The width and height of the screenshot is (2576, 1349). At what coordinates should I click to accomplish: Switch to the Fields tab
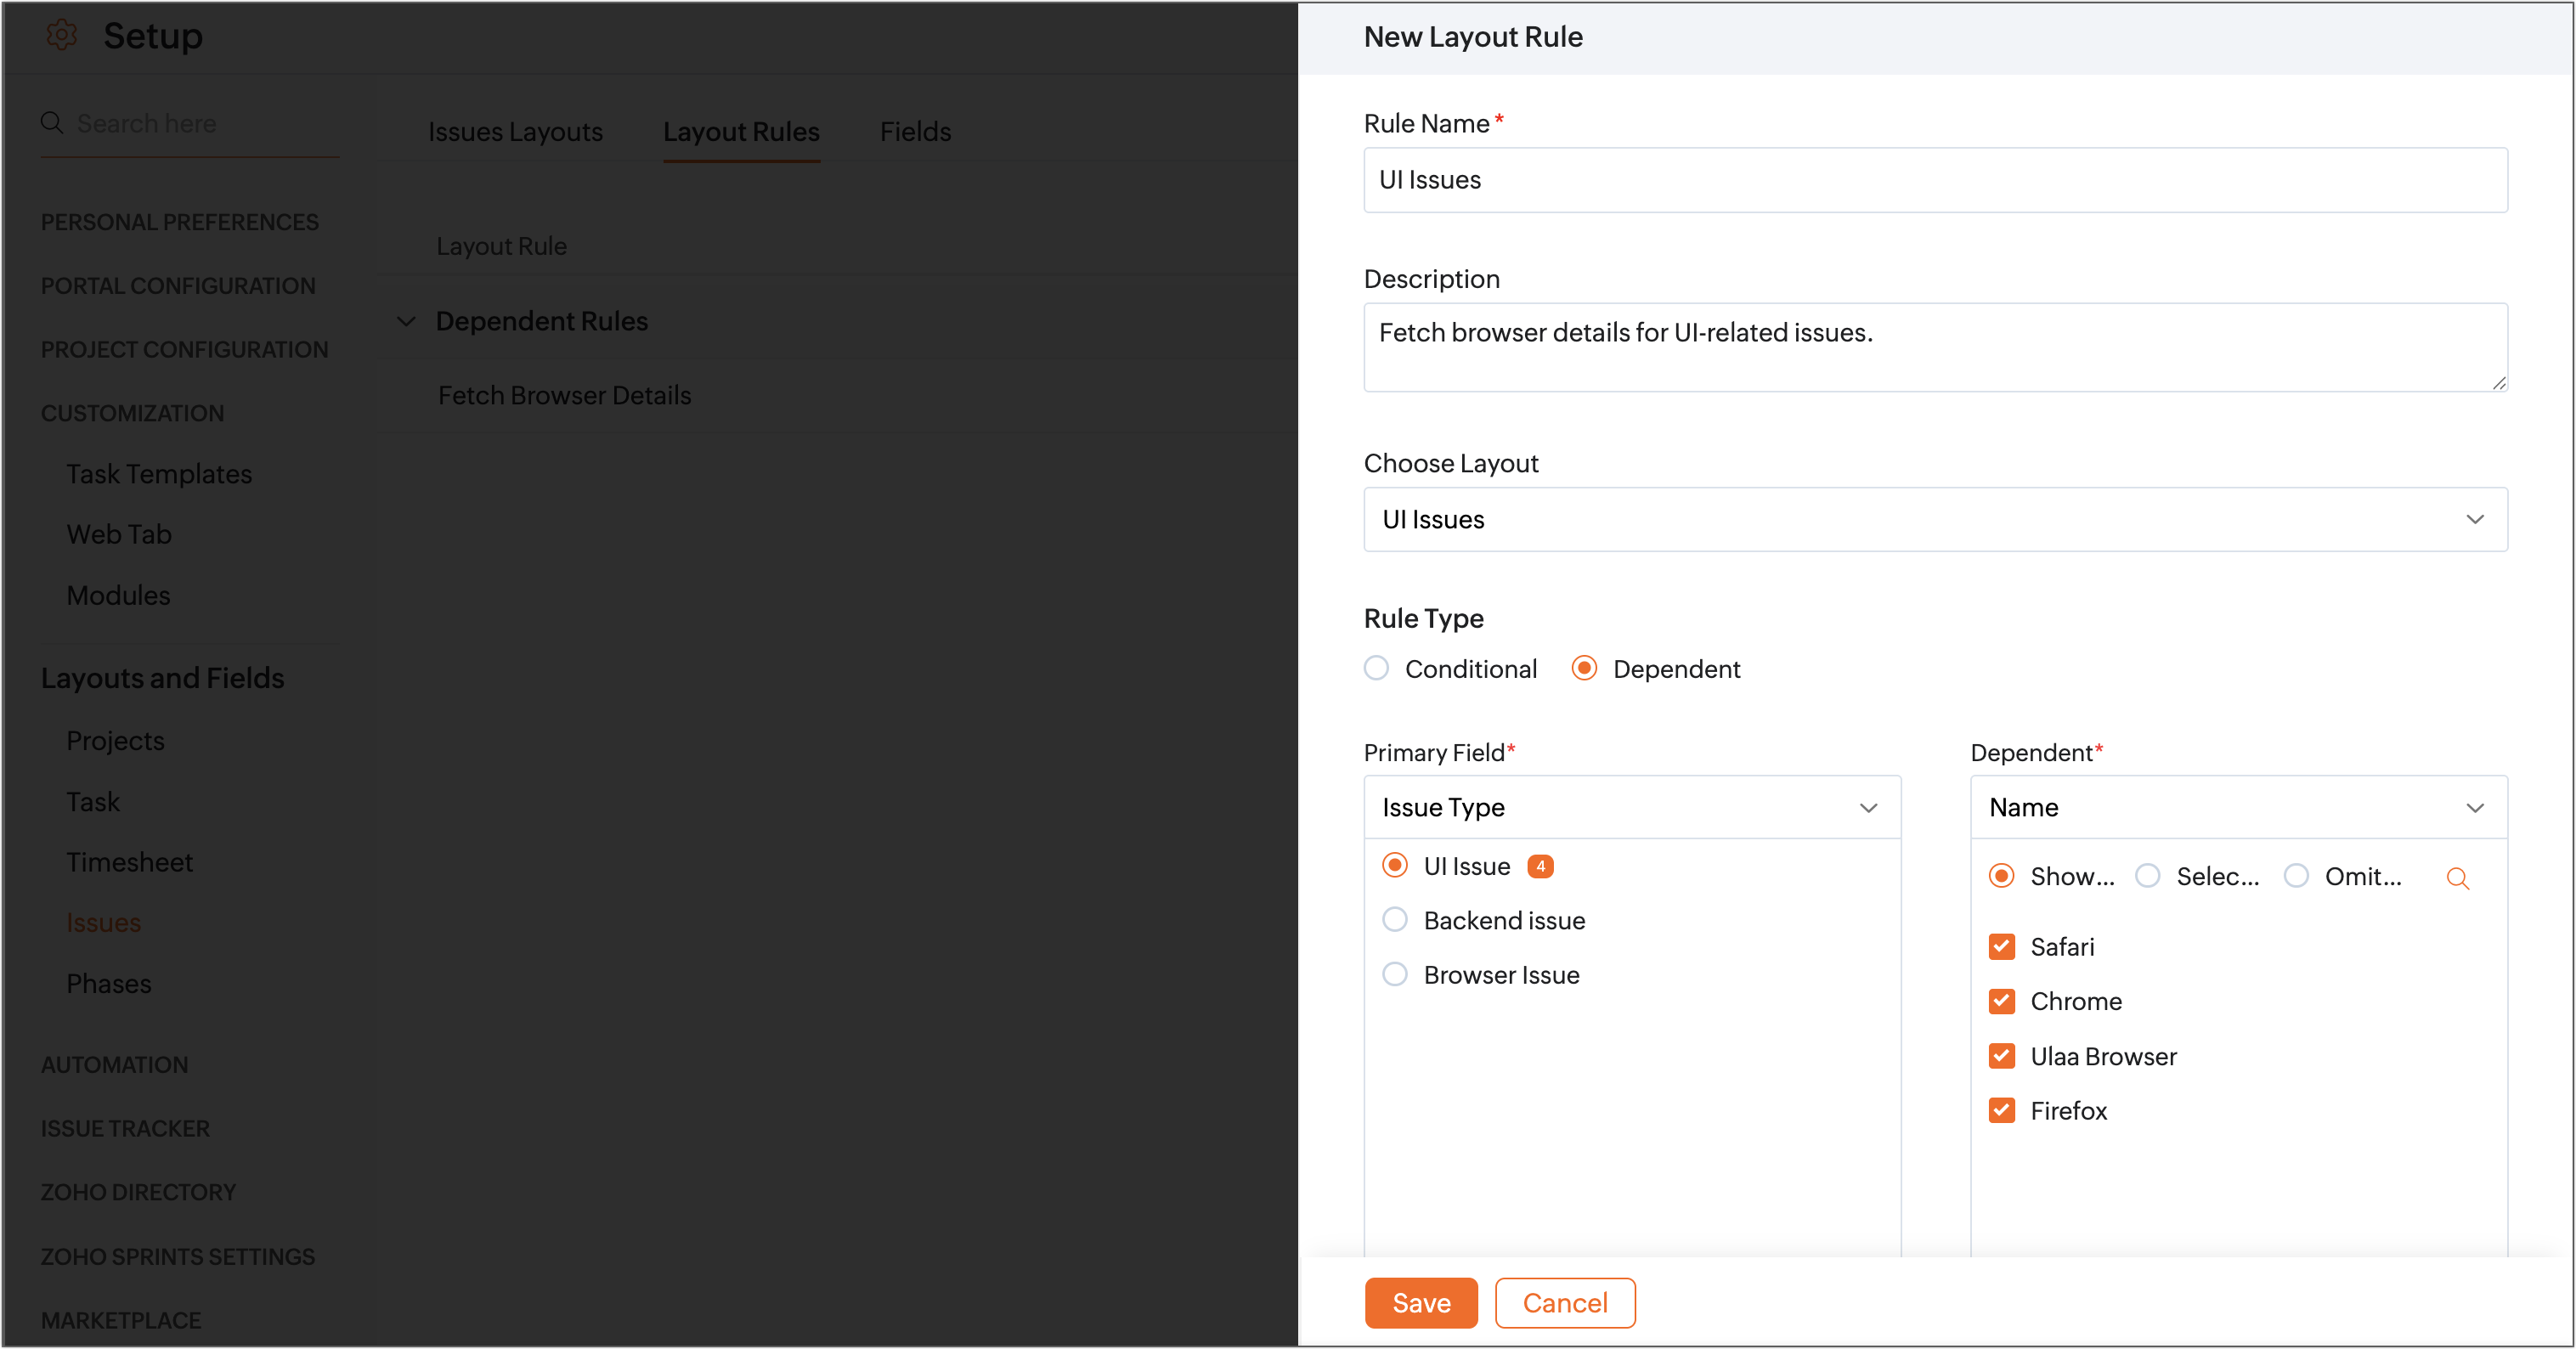tap(915, 132)
